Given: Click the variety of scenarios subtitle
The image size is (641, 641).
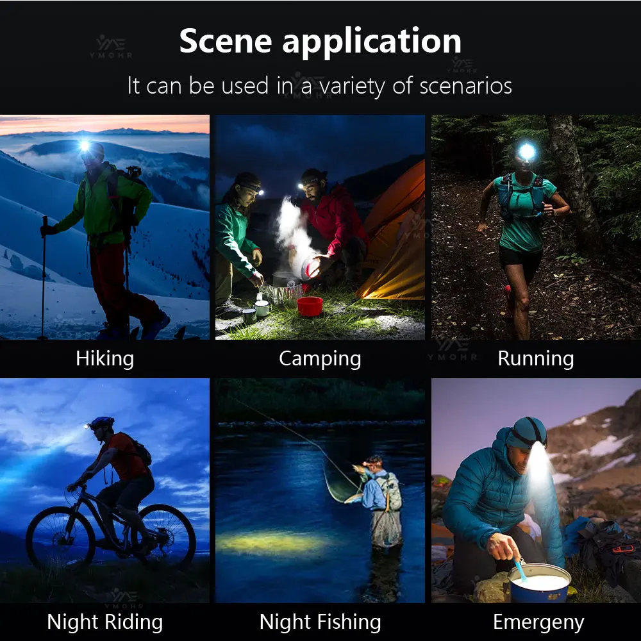Looking at the screenshot, I should tap(320, 86).
